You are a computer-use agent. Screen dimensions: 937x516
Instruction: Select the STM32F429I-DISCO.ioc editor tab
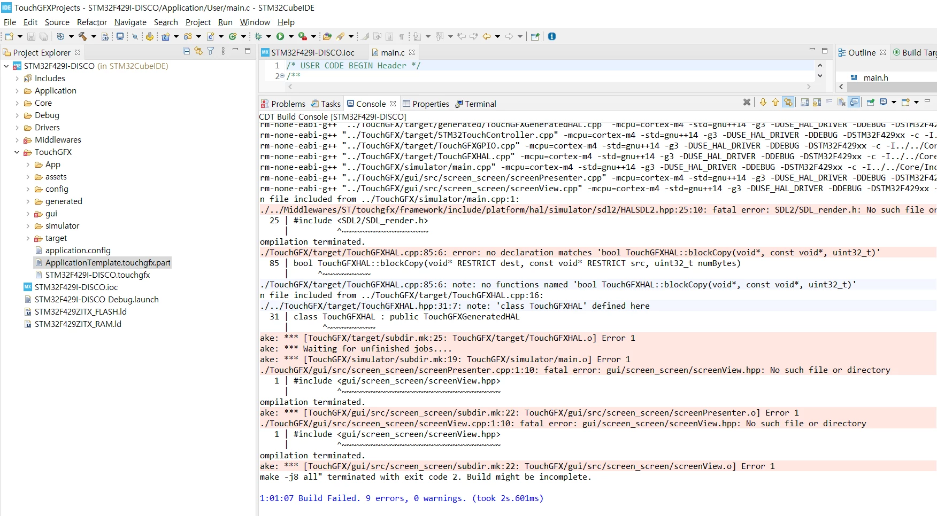click(x=308, y=52)
